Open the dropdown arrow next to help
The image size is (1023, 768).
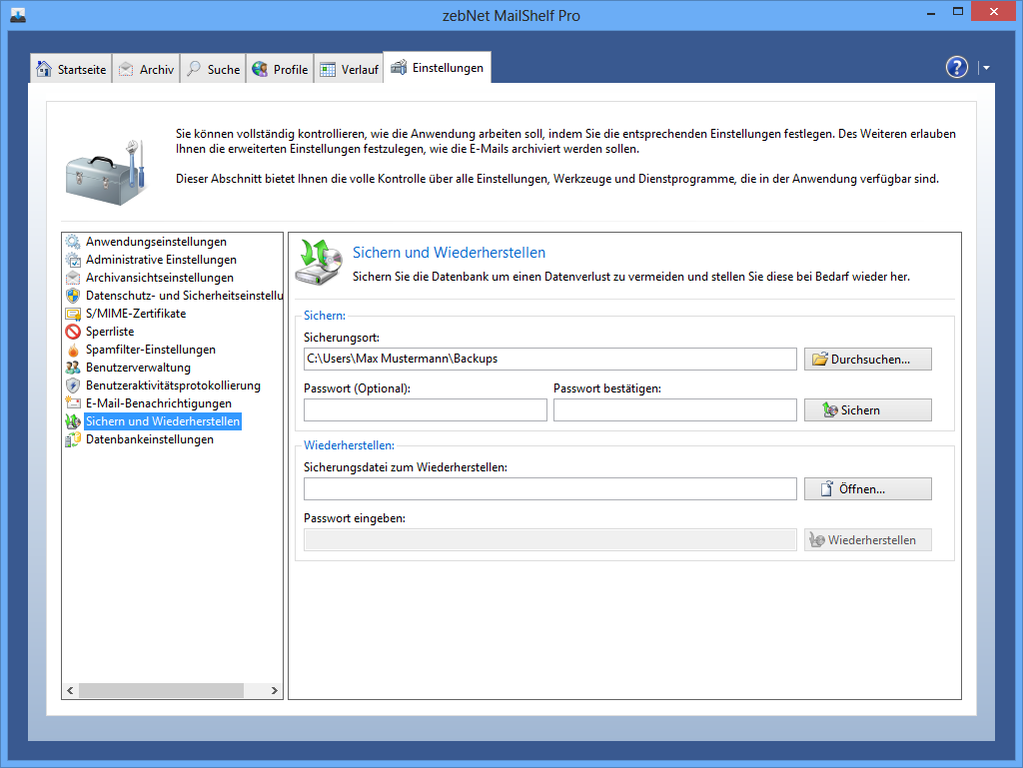(x=986, y=68)
